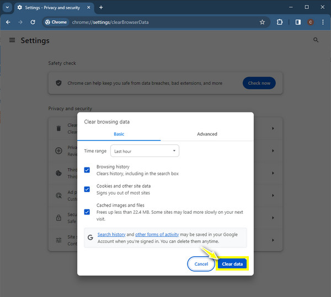This screenshot has height=297, width=331.
Task: Close the Settings tab
Action: point(89,7)
